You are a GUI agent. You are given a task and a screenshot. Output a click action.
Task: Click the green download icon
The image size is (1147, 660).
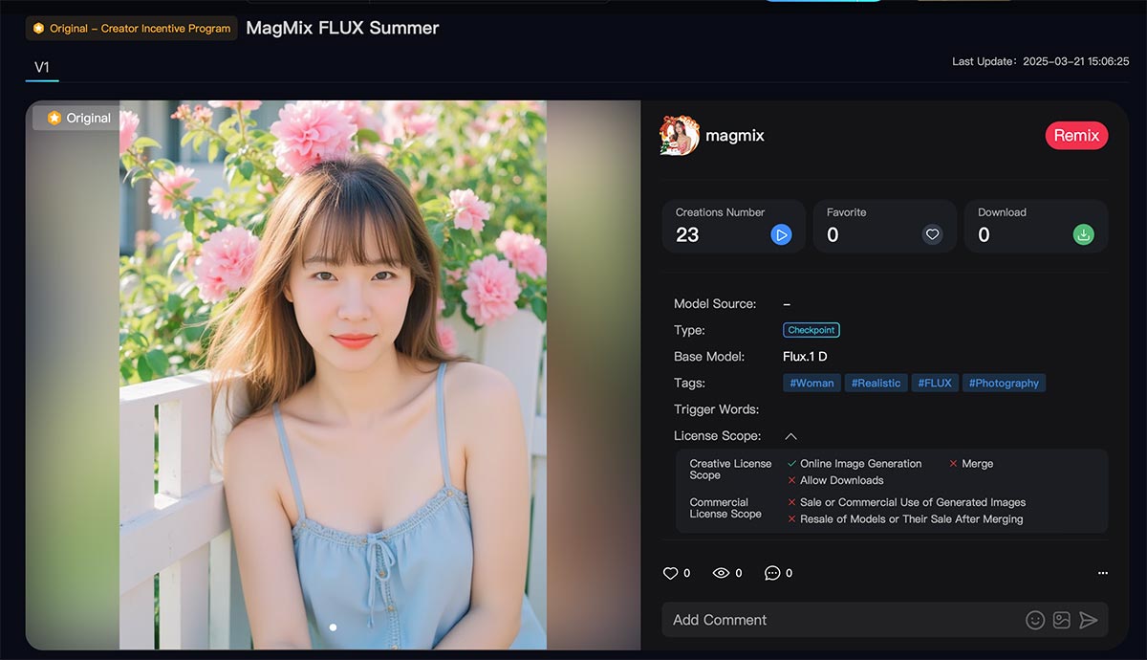(x=1083, y=233)
